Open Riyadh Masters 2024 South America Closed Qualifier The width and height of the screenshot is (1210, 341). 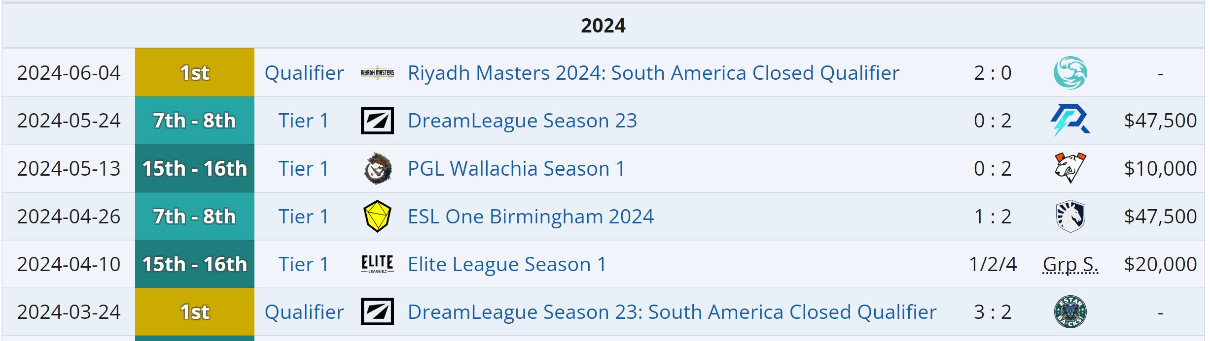click(x=653, y=73)
